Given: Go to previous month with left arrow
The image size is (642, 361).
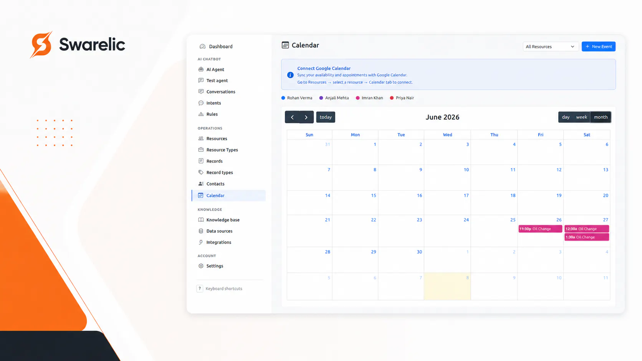Looking at the screenshot, I should (292, 117).
